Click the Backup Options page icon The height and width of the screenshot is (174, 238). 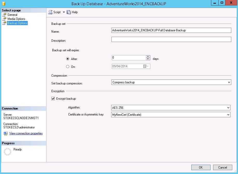point(4,23)
